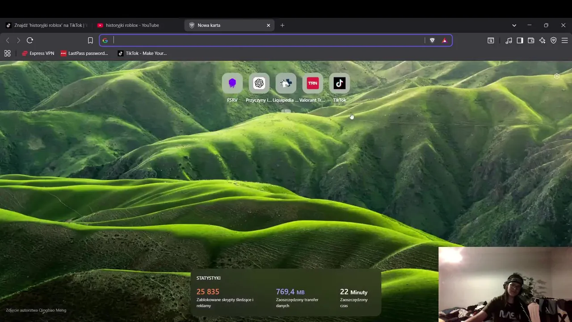Open a new tab with plus button
Viewport: 572px width, 322px height.
(282, 25)
